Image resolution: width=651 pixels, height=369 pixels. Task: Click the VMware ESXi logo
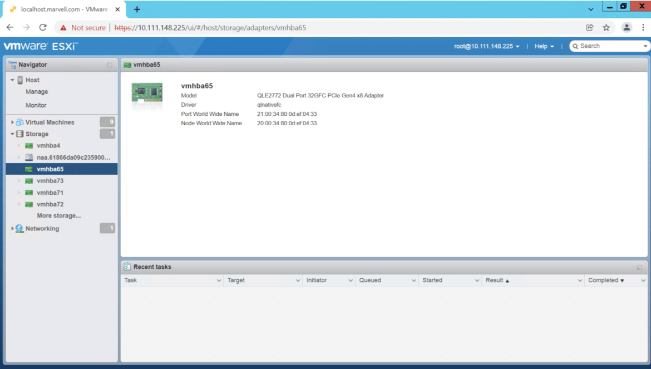(x=41, y=46)
